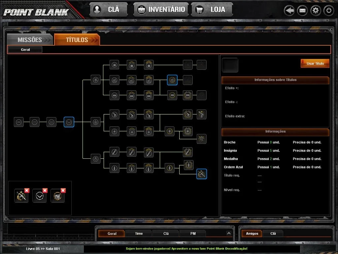
Task: Open the Amigos tab
Action: click(x=252, y=233)
